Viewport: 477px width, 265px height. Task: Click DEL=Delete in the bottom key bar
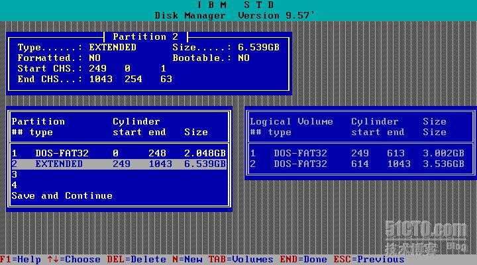coord(136,260)
